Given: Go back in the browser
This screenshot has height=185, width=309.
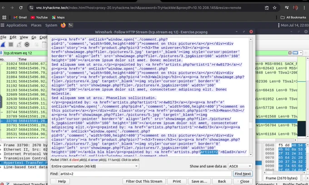Looking at the screenshot, I should (x=3, y=8).
